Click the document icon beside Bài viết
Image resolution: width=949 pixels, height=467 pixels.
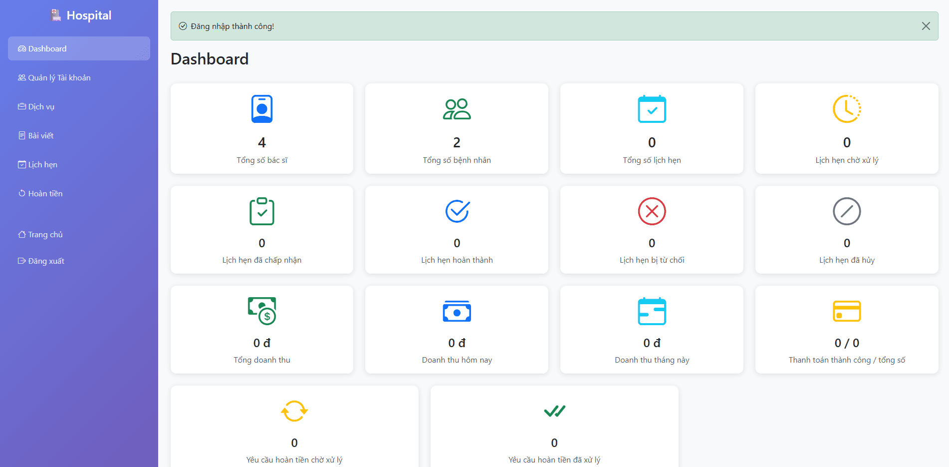[22, 135]
